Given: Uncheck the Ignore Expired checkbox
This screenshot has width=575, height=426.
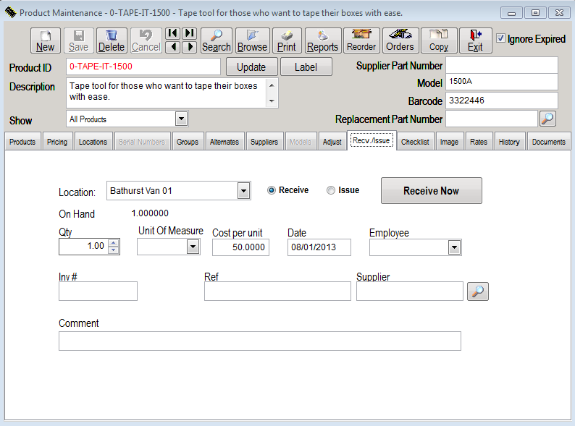Looking at the screenshot, I should tap(501, 39).
